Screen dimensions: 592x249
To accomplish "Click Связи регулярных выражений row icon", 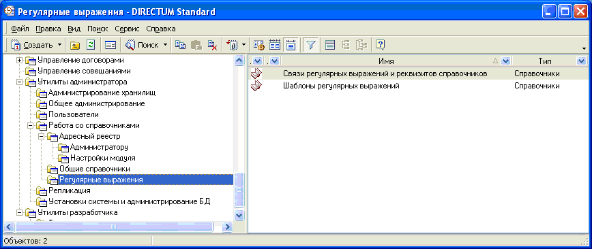I will pyautogui.click(x=256, y=73).
